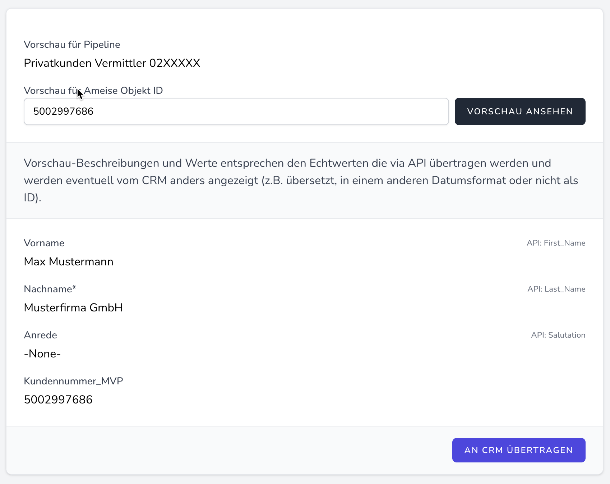Select the text 'Privatkunden Vermittler 02XXXXX'
The image size is (610, 484).
[x=112, y=63]
